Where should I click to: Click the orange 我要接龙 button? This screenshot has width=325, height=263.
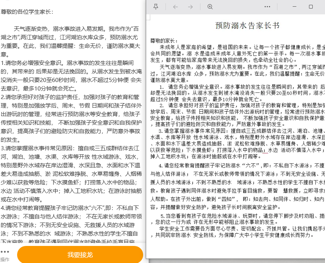pyautogui.click(x=80, y=254)
